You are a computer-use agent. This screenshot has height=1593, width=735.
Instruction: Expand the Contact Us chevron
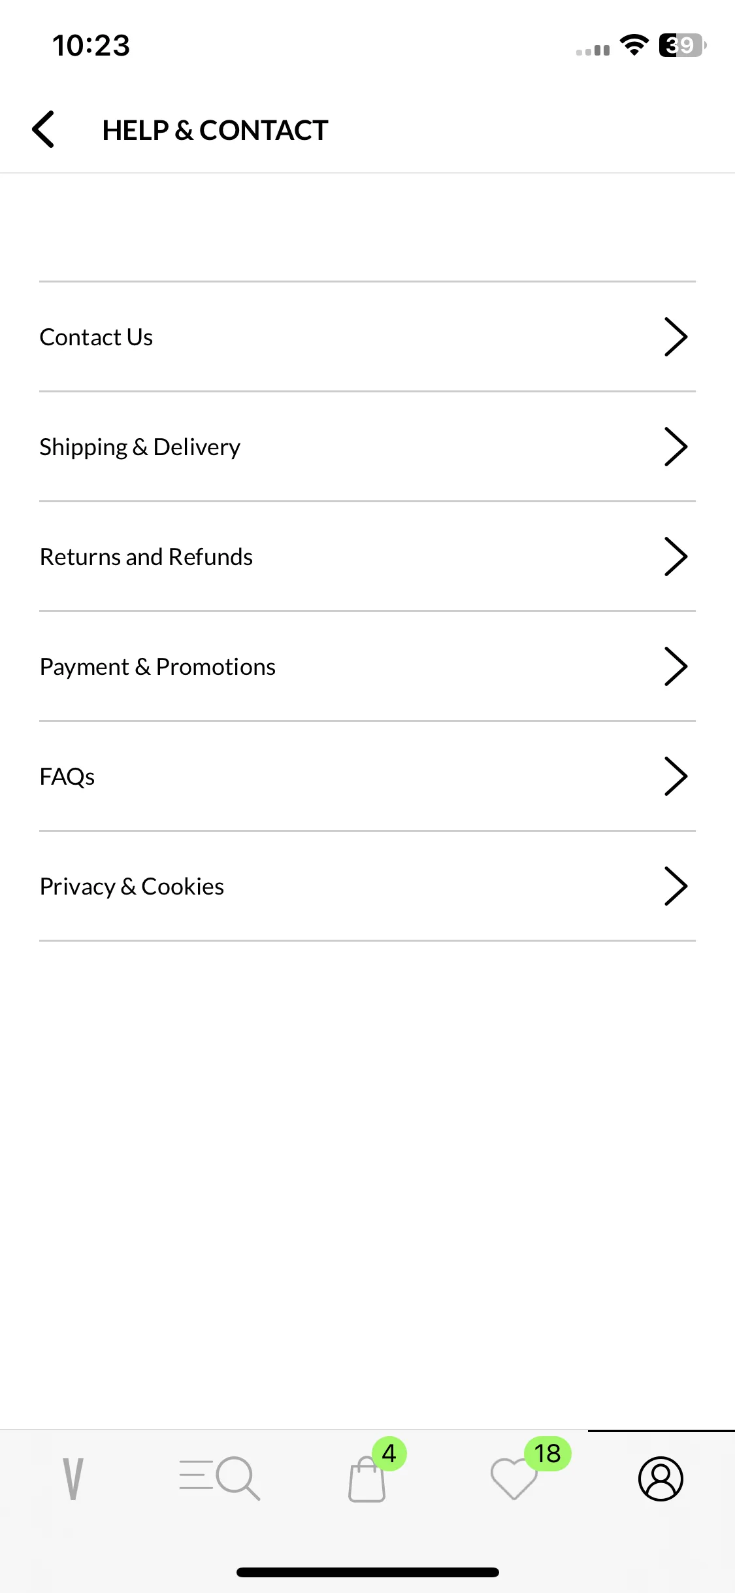(676, 337)
